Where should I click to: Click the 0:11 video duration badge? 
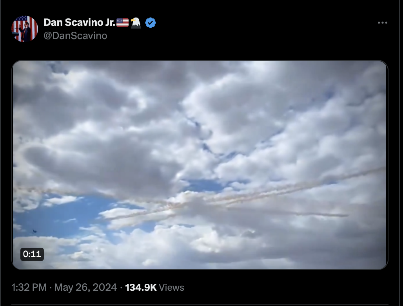[32, 254]
